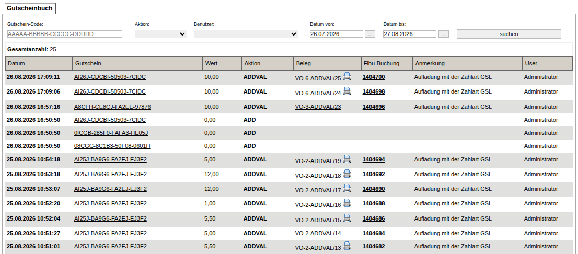Open date picker for Datum bis
The height and width of the screenshot is (254, 578).
point(444,34)
